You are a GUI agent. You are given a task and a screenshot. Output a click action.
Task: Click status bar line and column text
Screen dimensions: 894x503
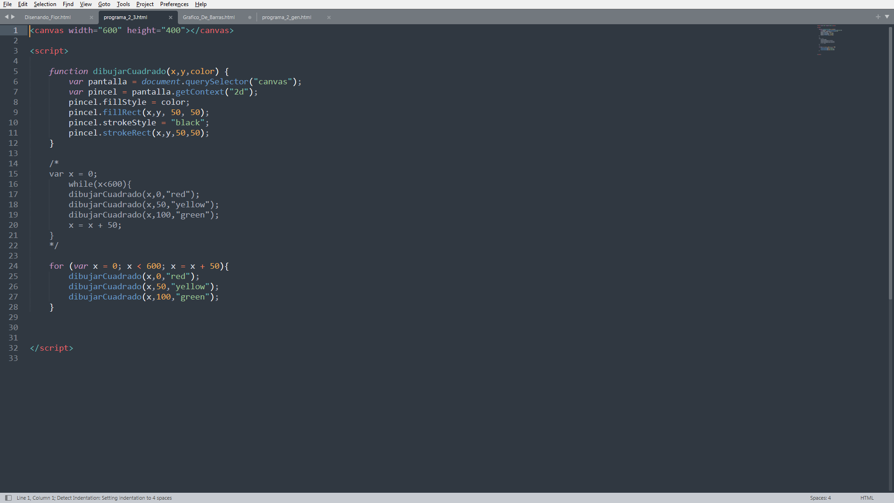click(94, 498)
